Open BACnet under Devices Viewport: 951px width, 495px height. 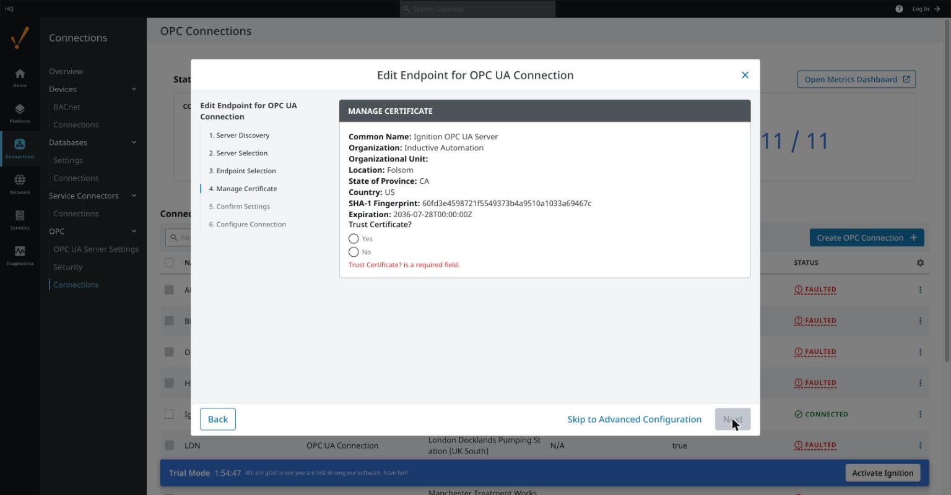(67, 107)
